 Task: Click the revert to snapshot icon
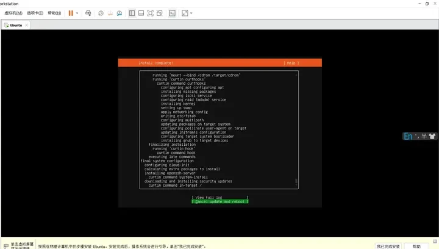tap(110, 13)
